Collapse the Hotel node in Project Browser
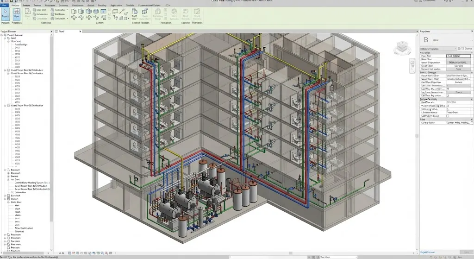 pyautogui.click(x=5, y=38)
